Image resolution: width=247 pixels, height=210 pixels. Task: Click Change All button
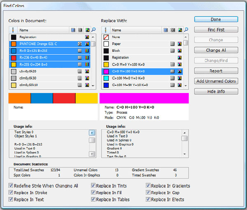pos(216,50)
